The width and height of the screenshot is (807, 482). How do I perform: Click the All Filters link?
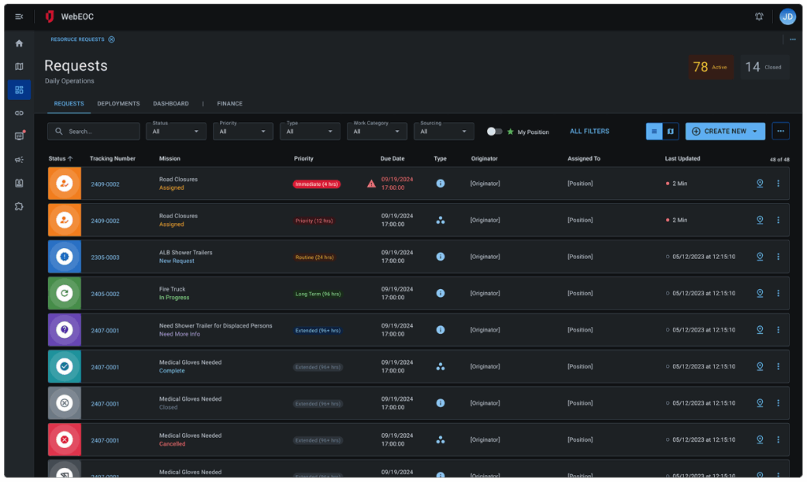[x=589, y=132]
